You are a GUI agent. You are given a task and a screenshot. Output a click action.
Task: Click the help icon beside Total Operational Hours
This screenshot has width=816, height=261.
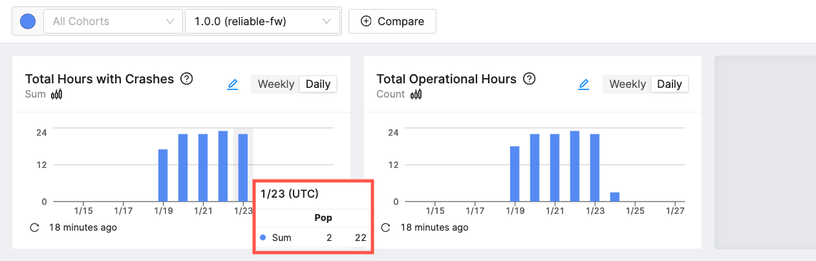pyautogui.click(x=529, y=79)
